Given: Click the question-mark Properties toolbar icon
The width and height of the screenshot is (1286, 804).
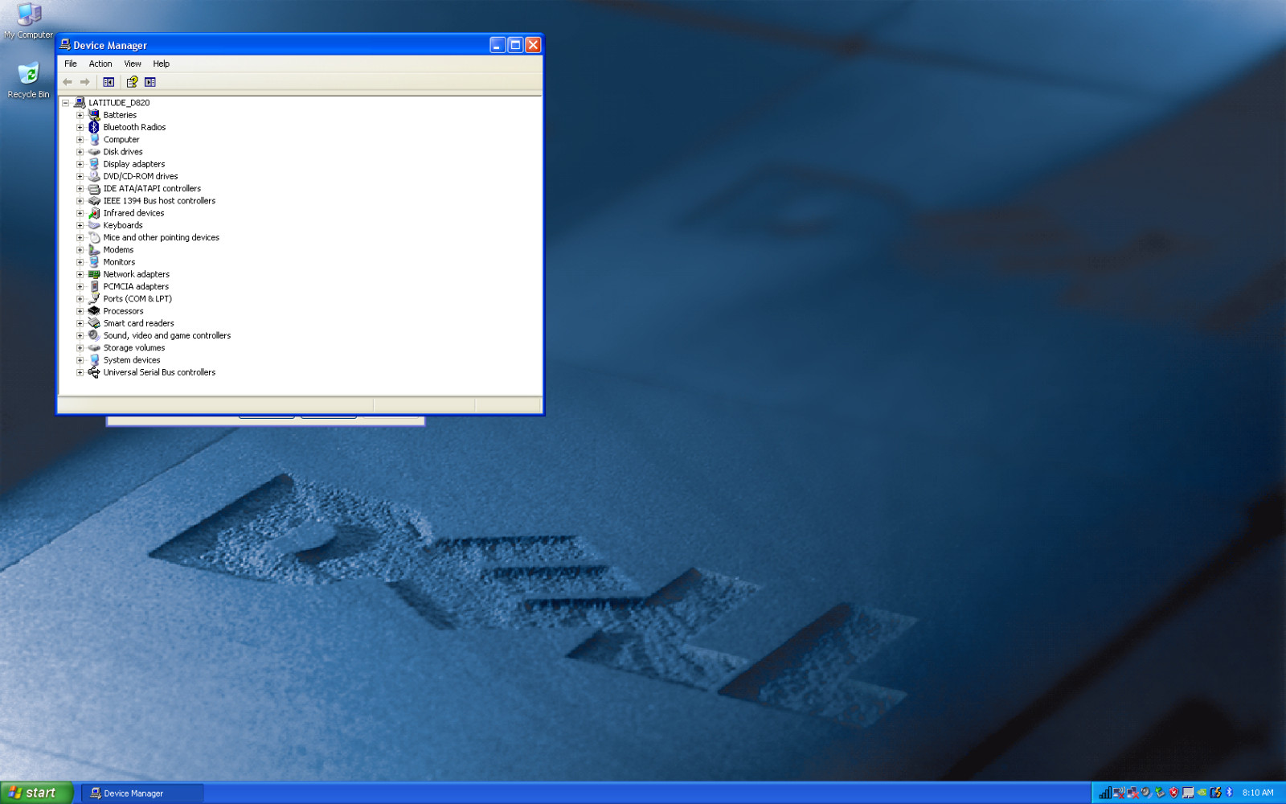Looking at the screenshot, I should 132,82.
